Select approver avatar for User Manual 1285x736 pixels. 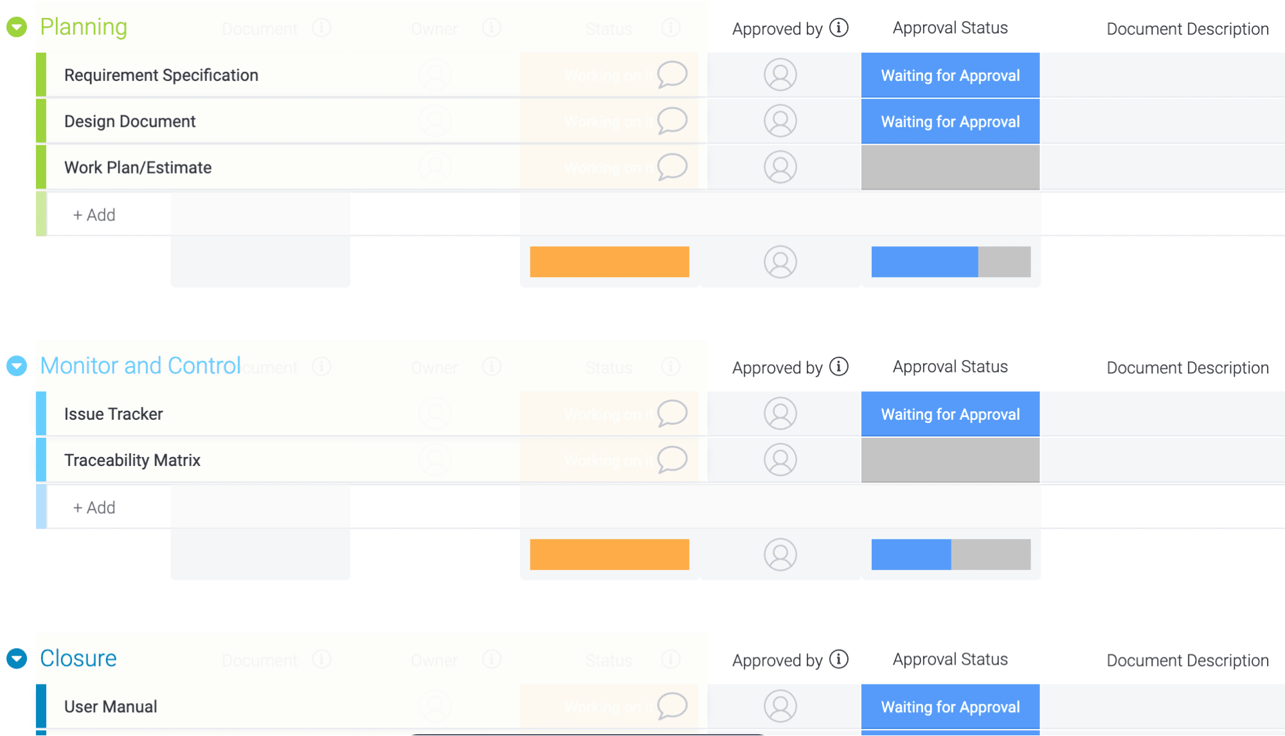pos(780,706)
